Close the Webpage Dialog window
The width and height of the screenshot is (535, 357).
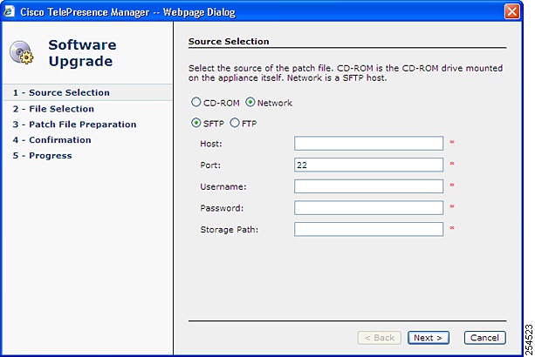tap(511, 11)
